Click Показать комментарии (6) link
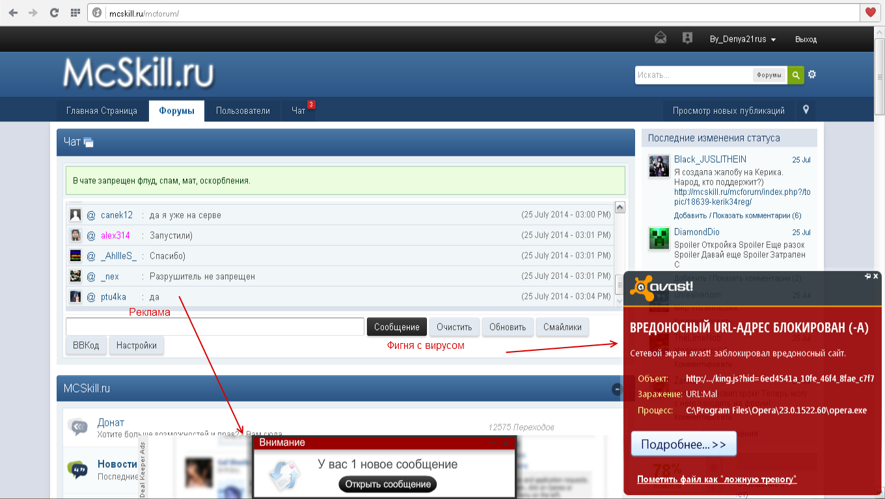Viewport: 885px width, 499px height. click(757, 215)
